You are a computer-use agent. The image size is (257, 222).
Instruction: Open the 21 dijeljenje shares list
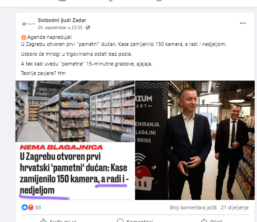234,207
